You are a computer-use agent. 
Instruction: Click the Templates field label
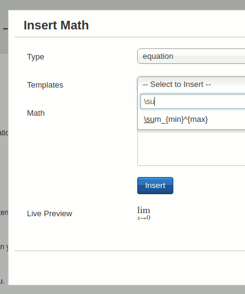coord(45,85)
